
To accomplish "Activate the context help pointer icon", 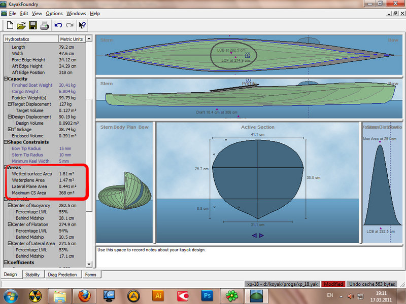I will (82, 25).
